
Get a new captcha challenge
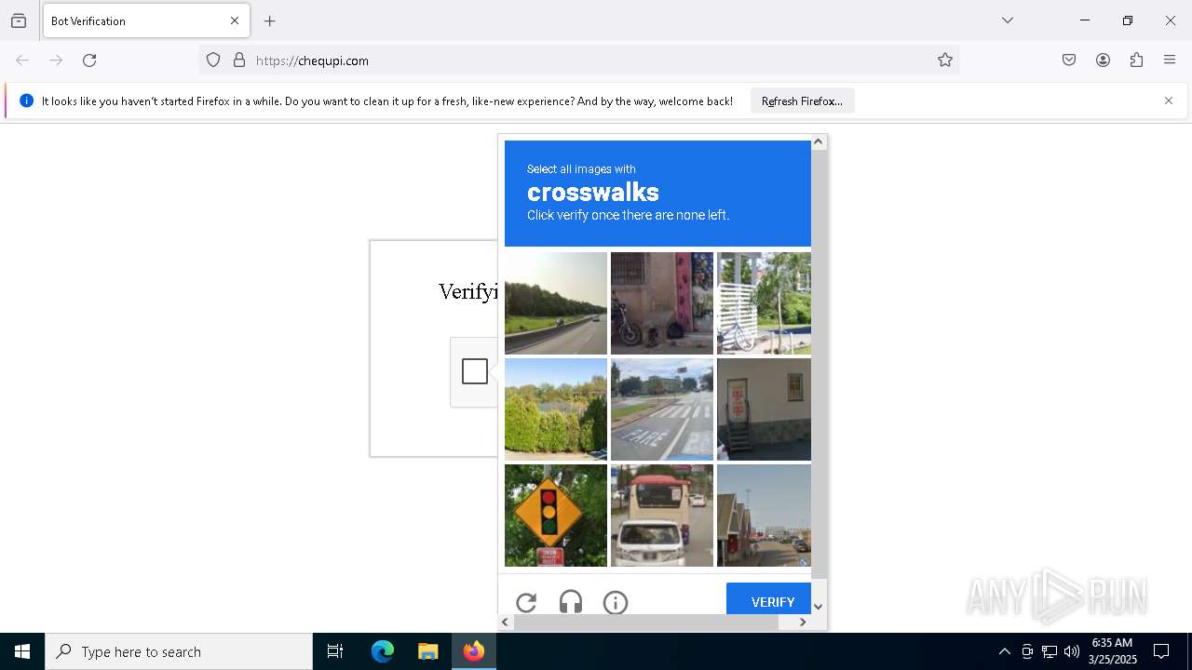pyautogui.click(x=526, y=602)
